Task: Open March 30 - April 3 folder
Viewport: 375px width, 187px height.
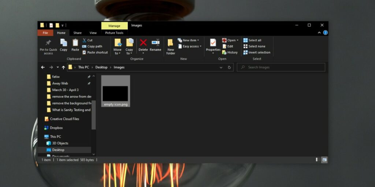Action: (64, 90)
